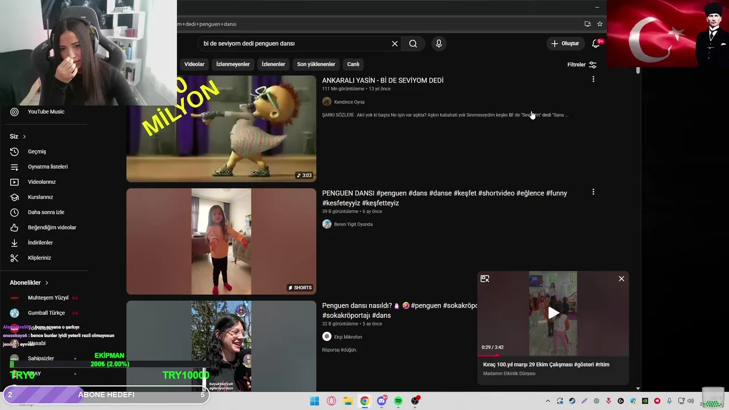This screenshot has width=729, height=410.
Task: Open Videolarınız in the sidebar
Action: pos(42,182)
